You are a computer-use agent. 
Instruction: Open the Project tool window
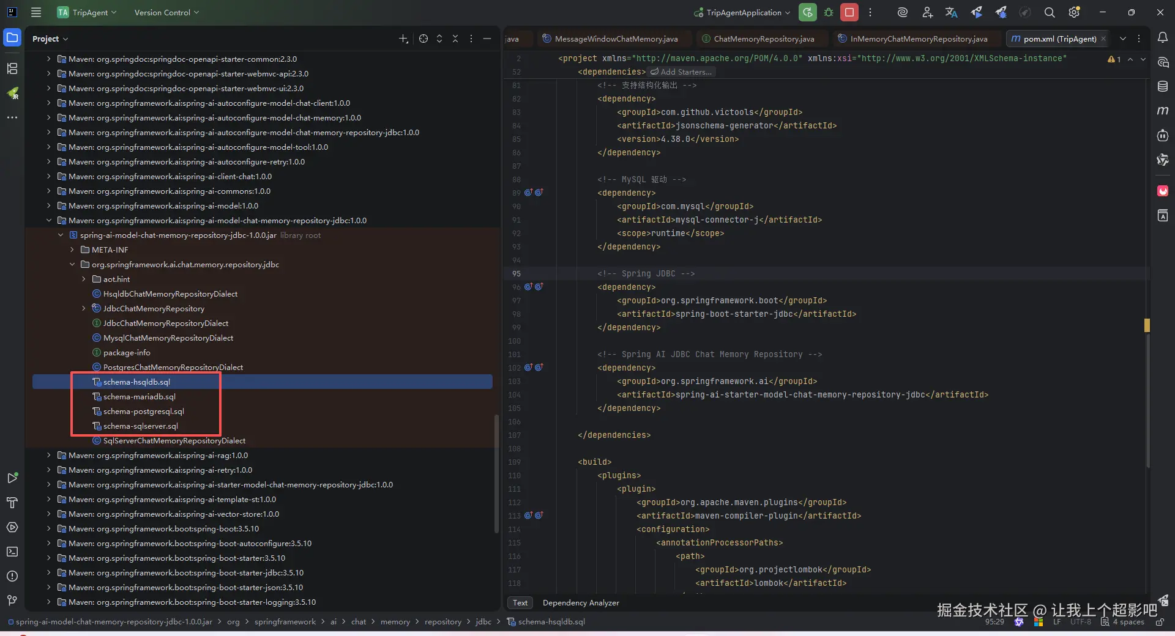pos(12,38)
